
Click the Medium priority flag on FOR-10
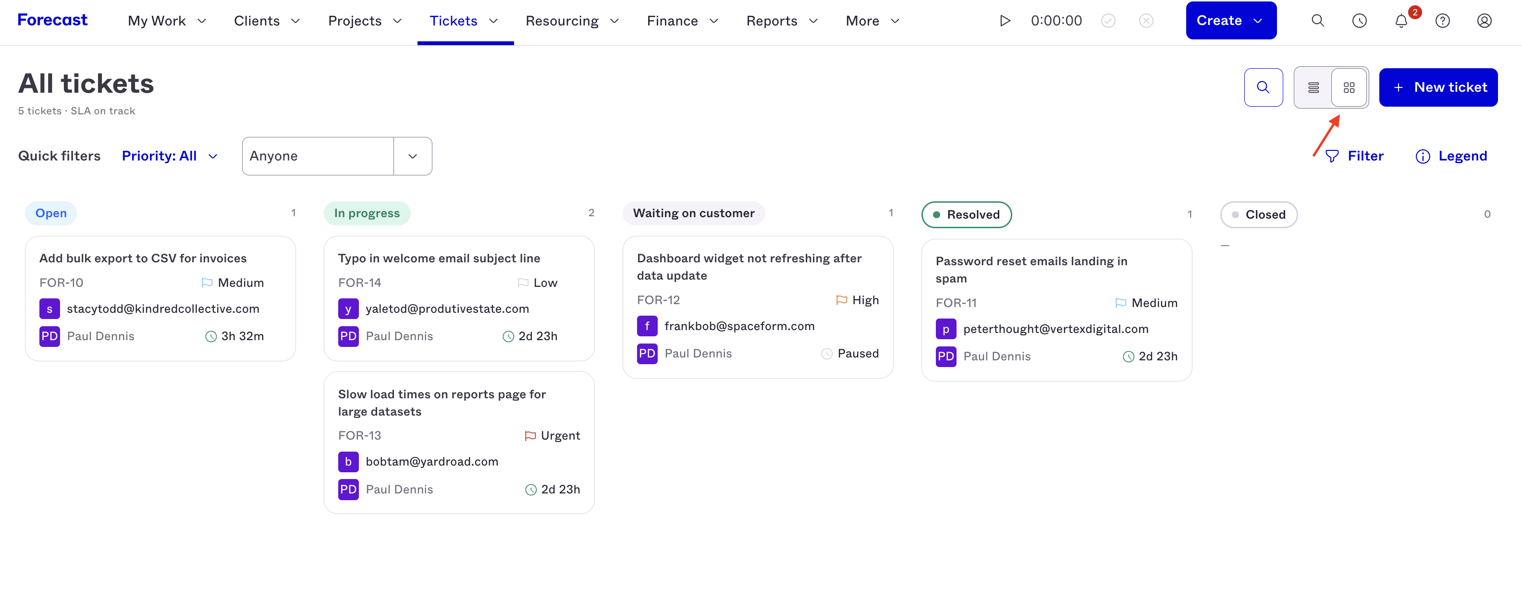tap(207, 283)
